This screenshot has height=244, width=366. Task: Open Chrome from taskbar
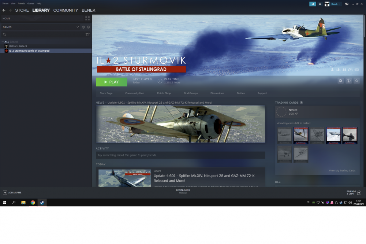33,202
